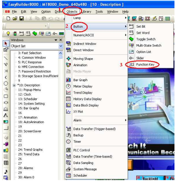Select the picture object tool
Image resolution: width=176 pixels, height=181 pixels.
(6, 122)
